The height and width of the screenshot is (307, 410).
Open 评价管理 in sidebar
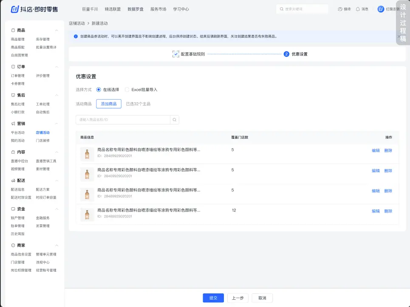coord(42,76)
